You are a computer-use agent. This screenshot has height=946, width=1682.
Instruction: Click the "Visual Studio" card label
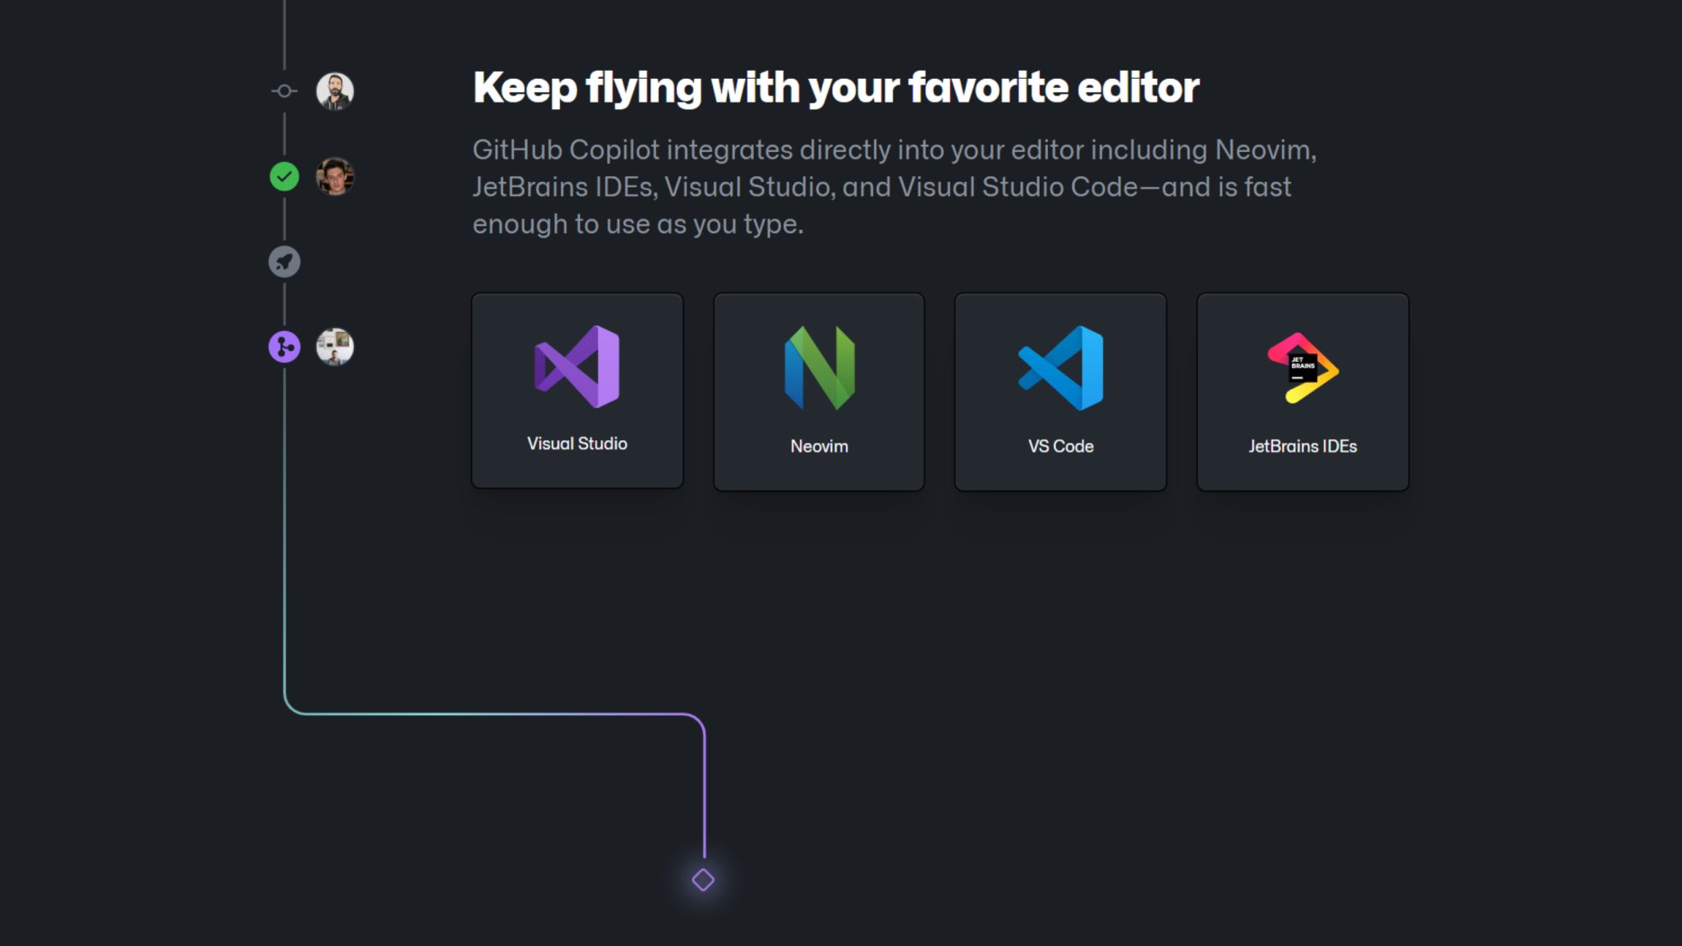coord(577,443)
